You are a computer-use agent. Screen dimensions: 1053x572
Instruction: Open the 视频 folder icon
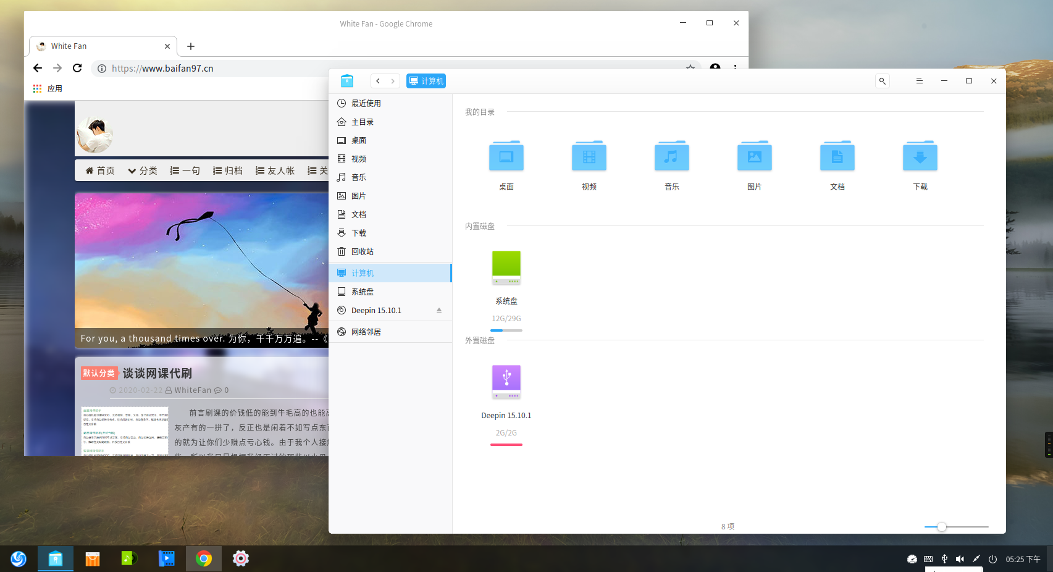pyautogui.click(x=589, y=156)
